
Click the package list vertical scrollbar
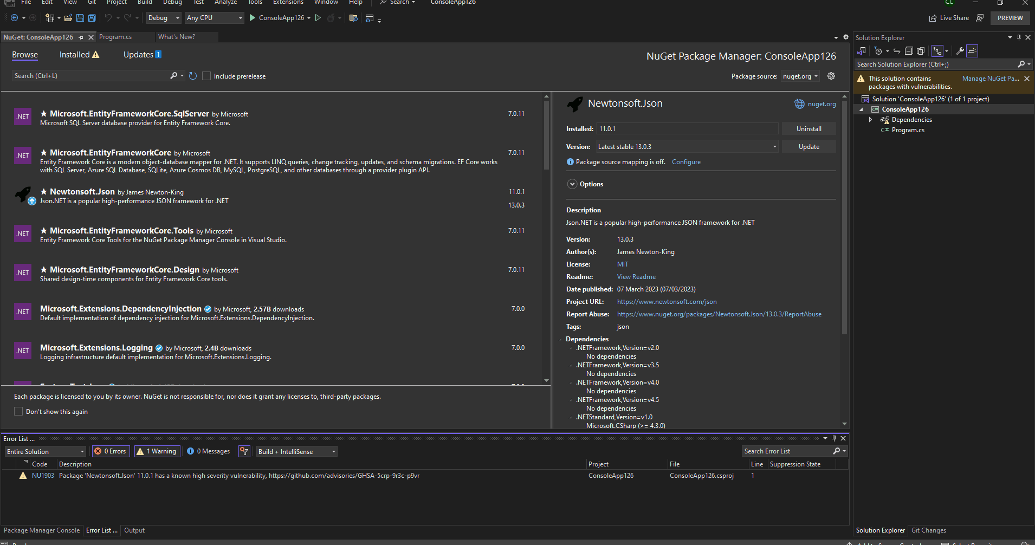point(546,135)
